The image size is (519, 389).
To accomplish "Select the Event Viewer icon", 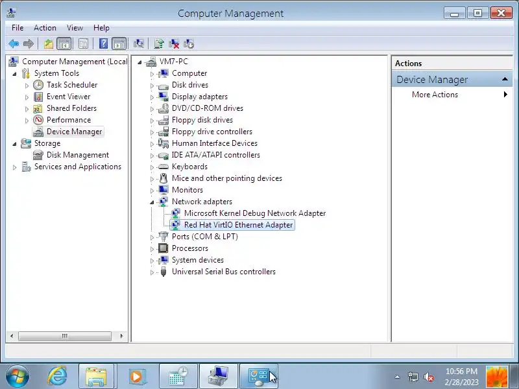I will click(x=38, y=97).
